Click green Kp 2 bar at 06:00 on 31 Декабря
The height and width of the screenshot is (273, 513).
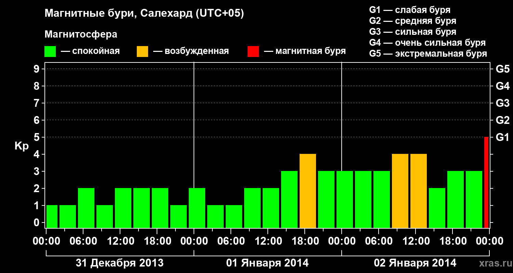pyautogui.click(x=86, y=208)
